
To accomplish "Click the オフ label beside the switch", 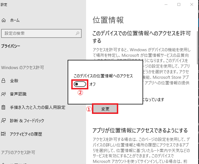I will [93, 84].
